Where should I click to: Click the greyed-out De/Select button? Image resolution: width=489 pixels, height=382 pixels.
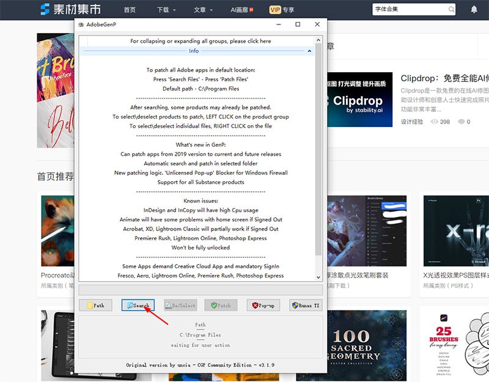point(180,305)
